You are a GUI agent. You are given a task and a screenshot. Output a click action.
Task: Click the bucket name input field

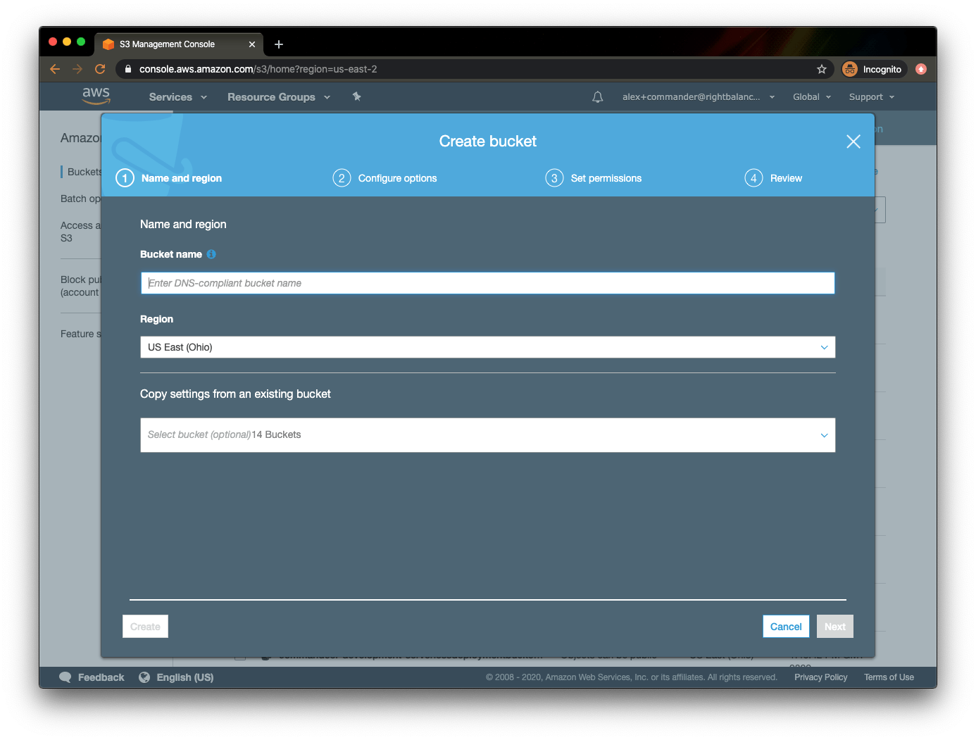coord(487,282)
